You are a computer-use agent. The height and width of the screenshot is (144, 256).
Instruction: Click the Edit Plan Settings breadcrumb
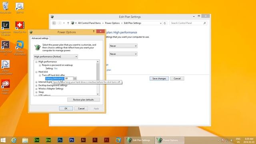click(x=132, y=23)
